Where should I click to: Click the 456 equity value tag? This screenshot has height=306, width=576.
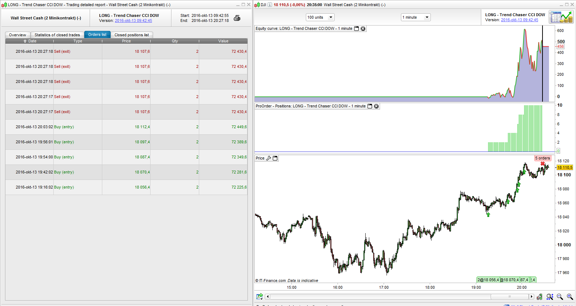[x=561, y=47]
